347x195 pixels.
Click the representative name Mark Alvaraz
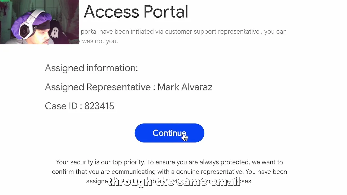click(x=185, y=87)
